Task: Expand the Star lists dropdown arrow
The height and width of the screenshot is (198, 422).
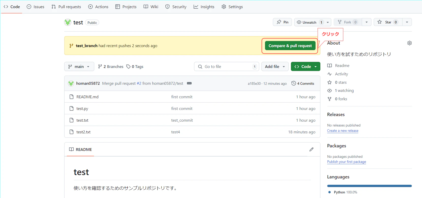Action: coord(407,22)
